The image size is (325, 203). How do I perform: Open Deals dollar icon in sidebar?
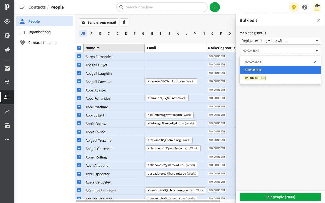7,36
